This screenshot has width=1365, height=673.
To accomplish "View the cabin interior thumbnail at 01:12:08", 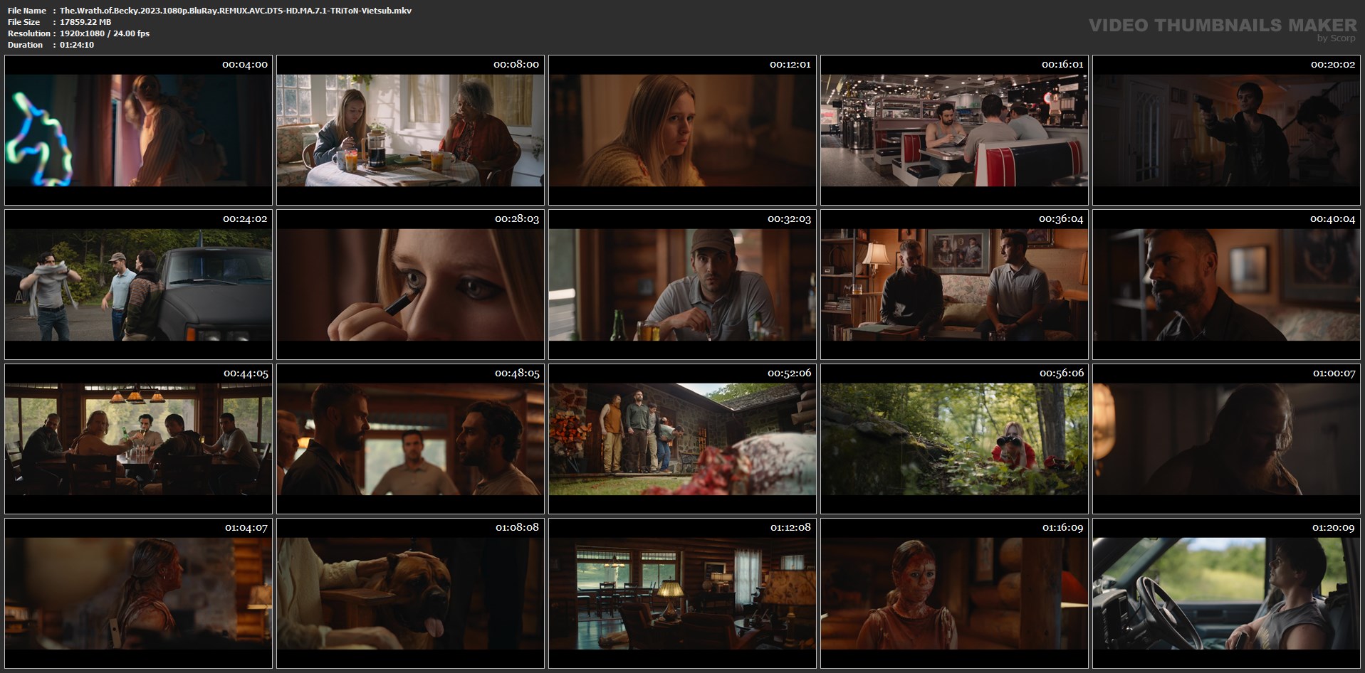I will pyautogui.click(x=682, y=593).
